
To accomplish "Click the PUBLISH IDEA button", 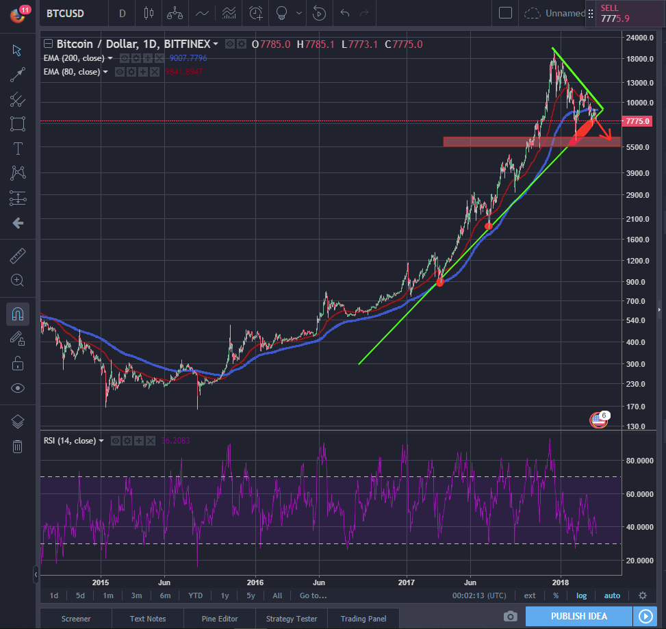I will pos(579,616).
